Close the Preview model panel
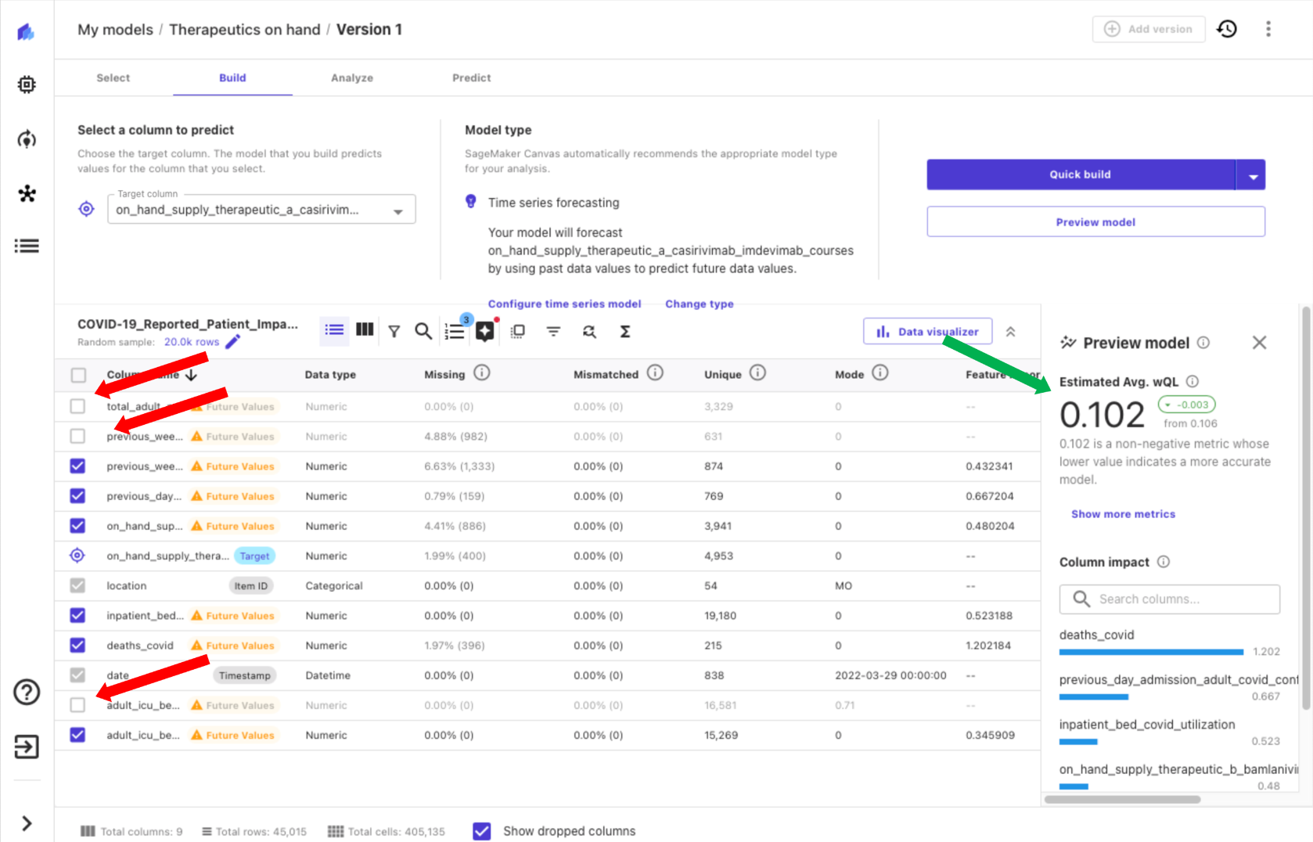Viewport: 1313px width, 842px height. point(1259,343)
